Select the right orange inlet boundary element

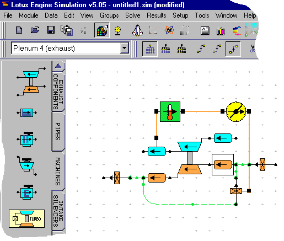tap(262, 164)
